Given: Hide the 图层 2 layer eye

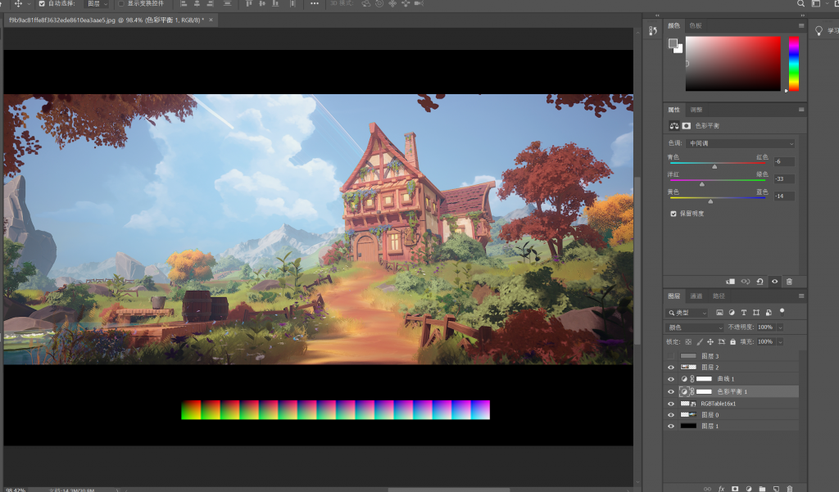Looking at the screenshot, I should (671, 368).
